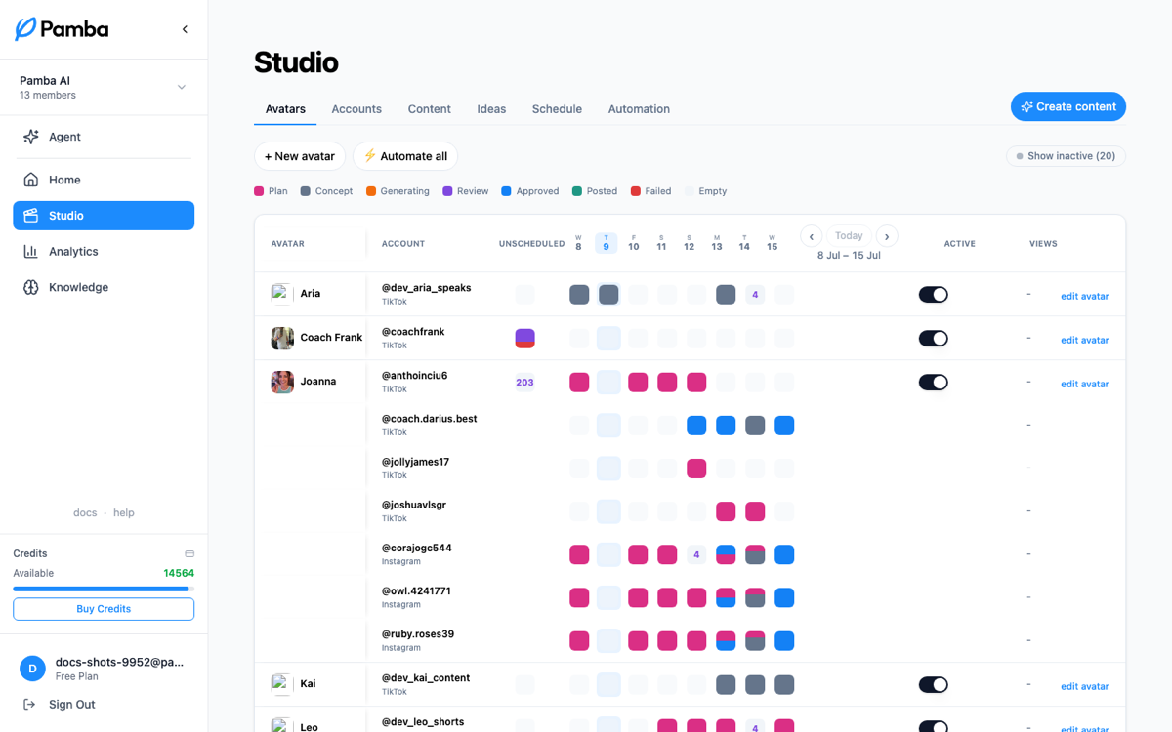Toggle Kai's active switch
The height and width of the screenshot is (732, 1172).
934,685
